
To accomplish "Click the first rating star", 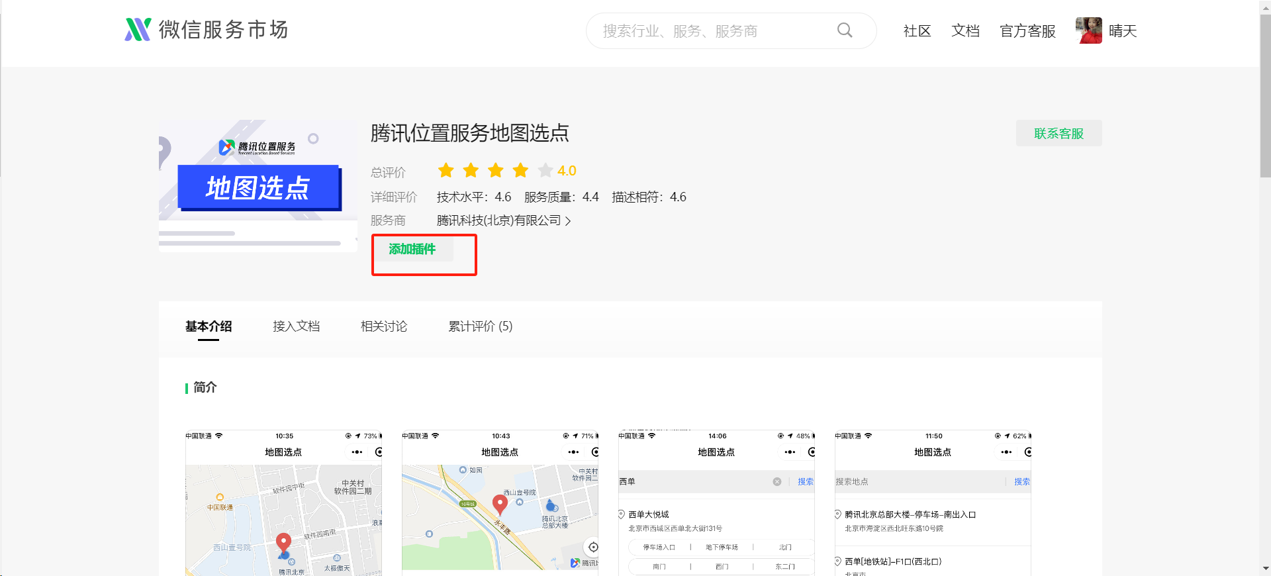I will 446,171.
